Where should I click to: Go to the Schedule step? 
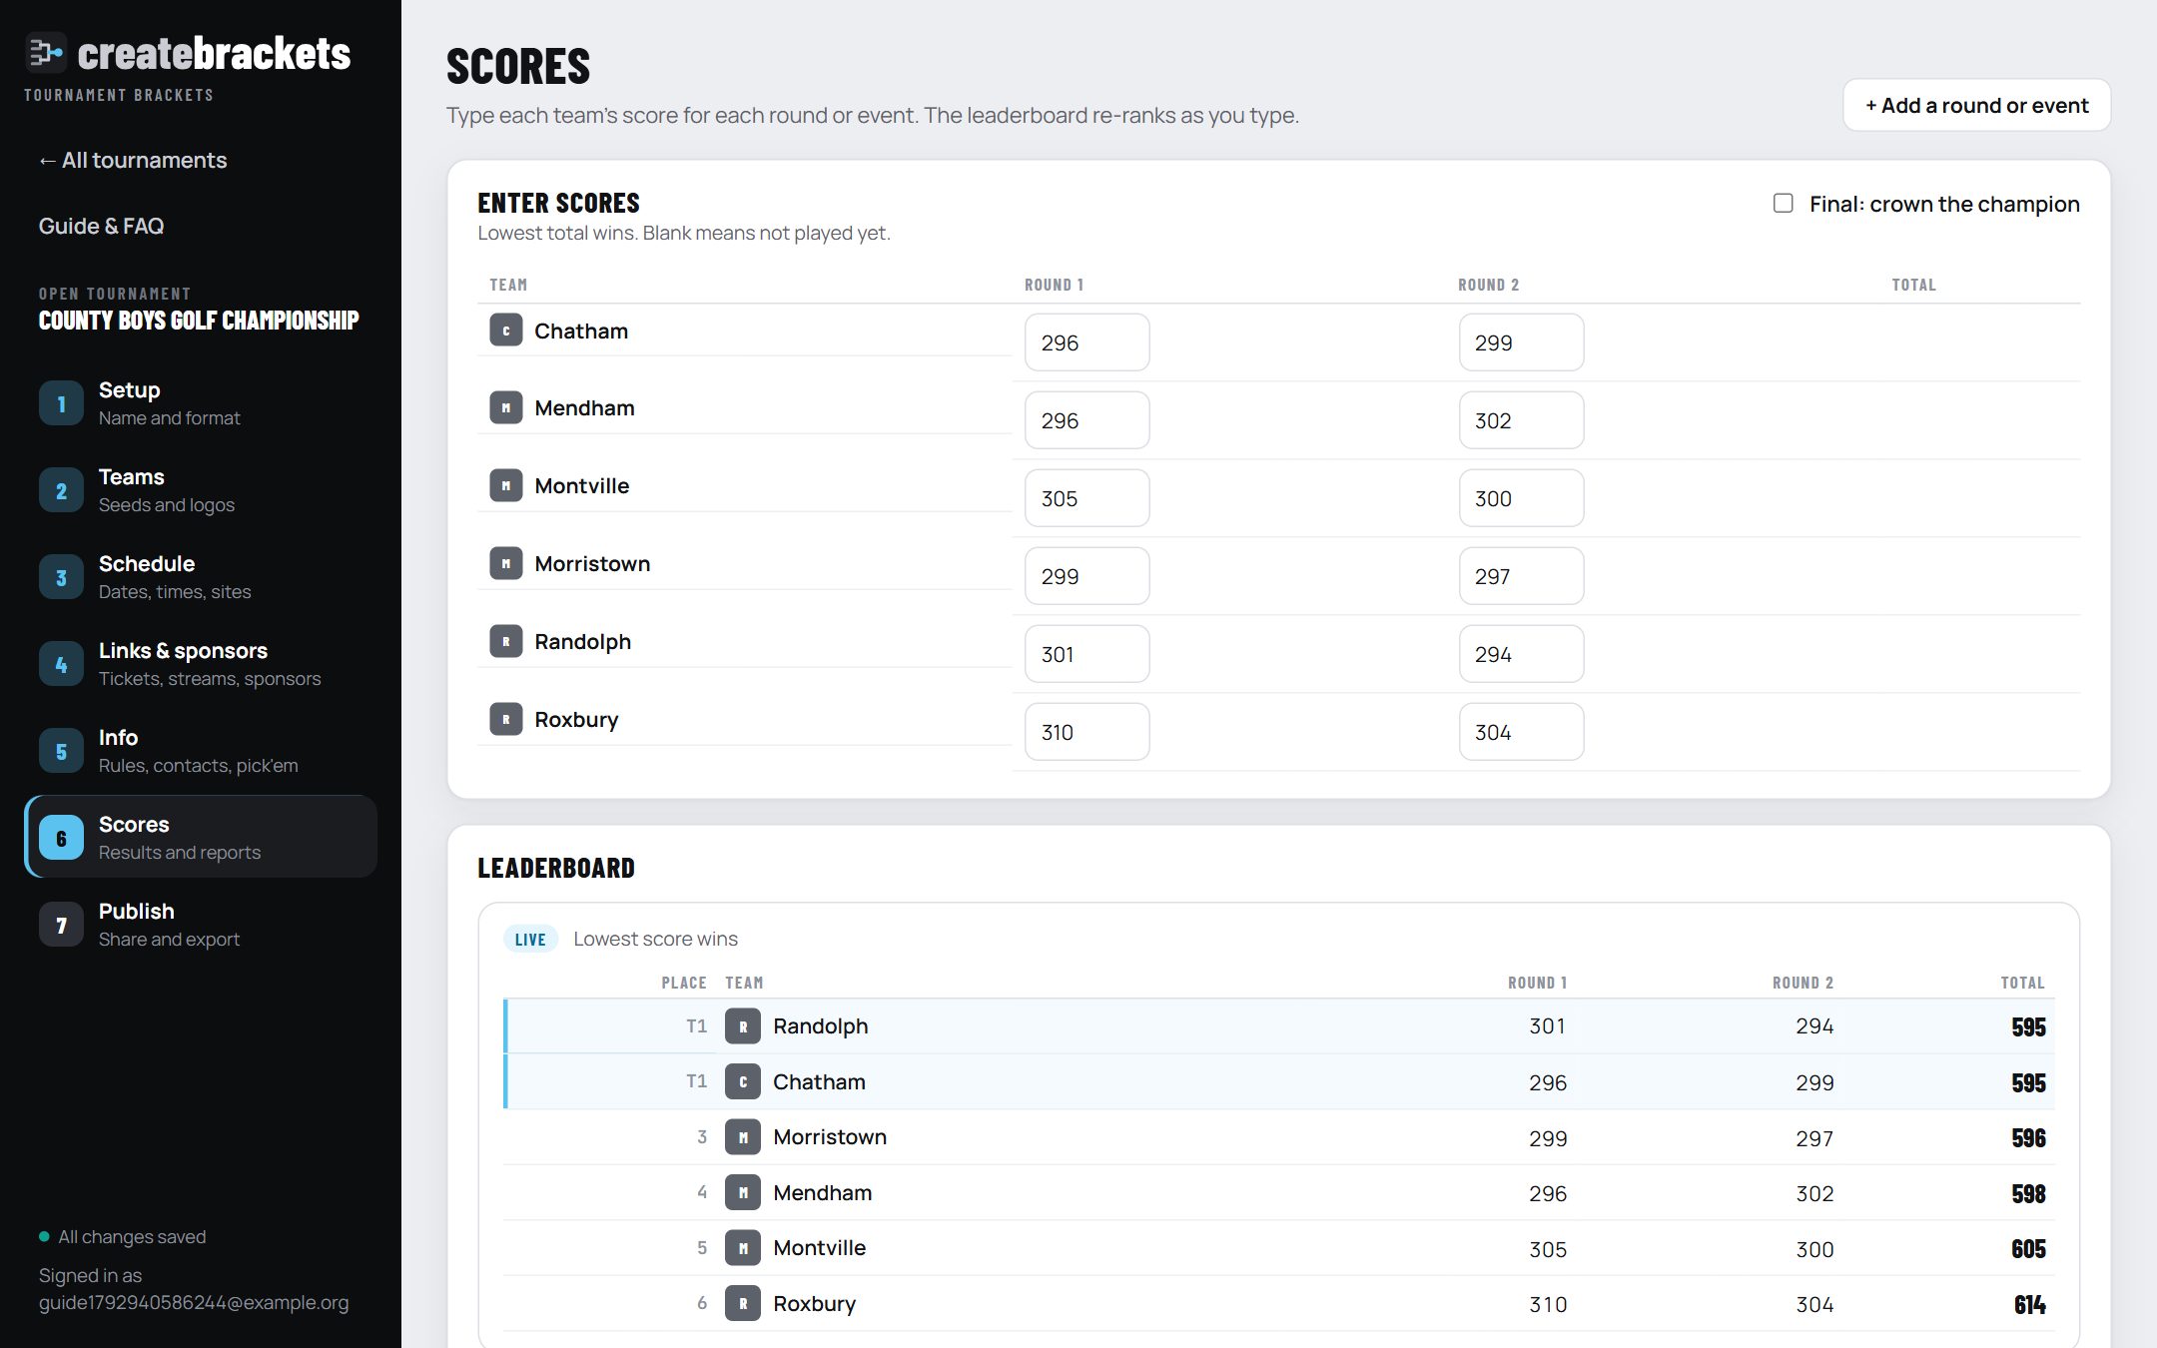click(200, 577)
